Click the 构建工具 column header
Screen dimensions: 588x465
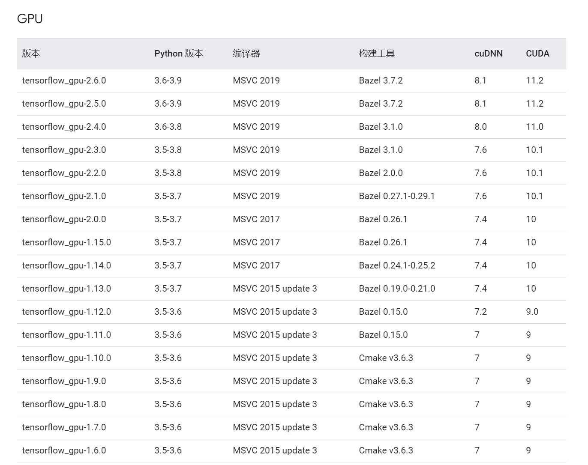point(377,54)
